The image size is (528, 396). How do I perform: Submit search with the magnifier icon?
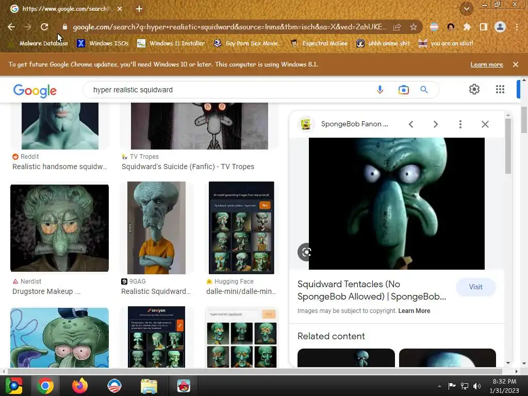click(x=424, y=90)
